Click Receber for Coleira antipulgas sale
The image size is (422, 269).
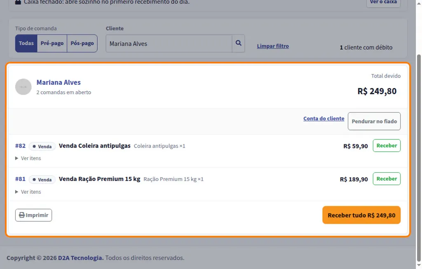(x=387, y=145)
